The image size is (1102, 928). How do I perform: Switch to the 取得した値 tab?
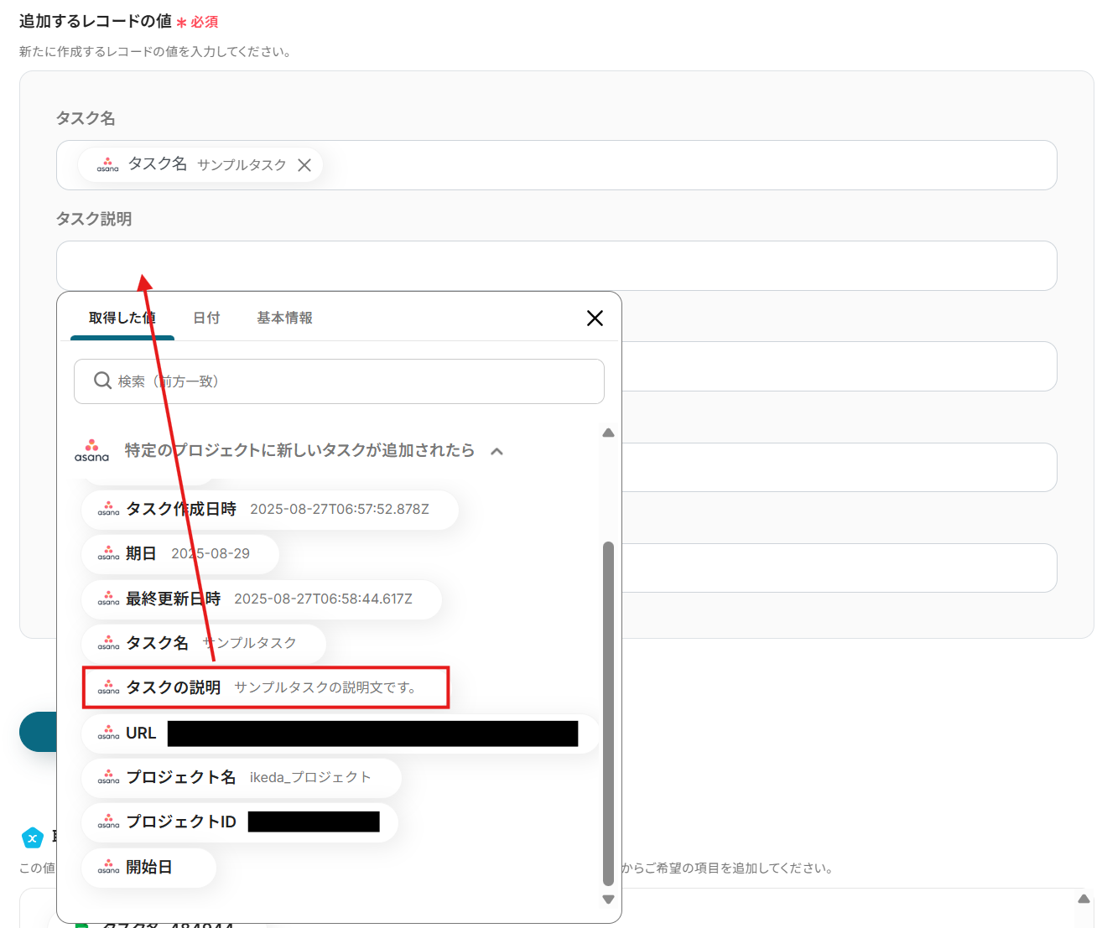pos(122,318)
